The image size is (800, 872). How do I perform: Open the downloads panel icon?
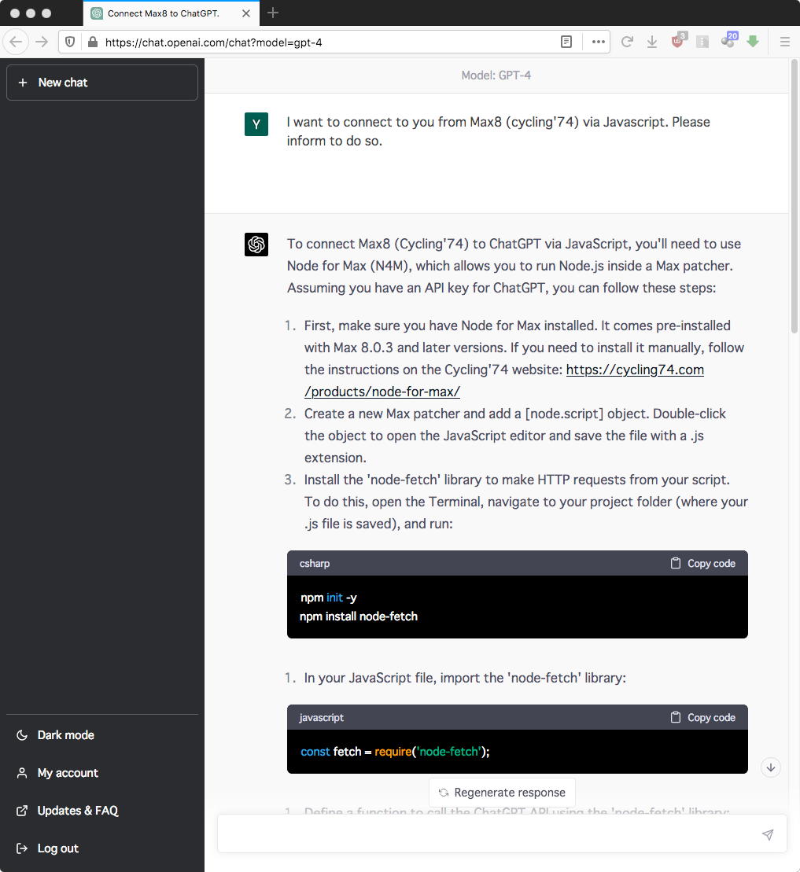click(x=652, y=42)
